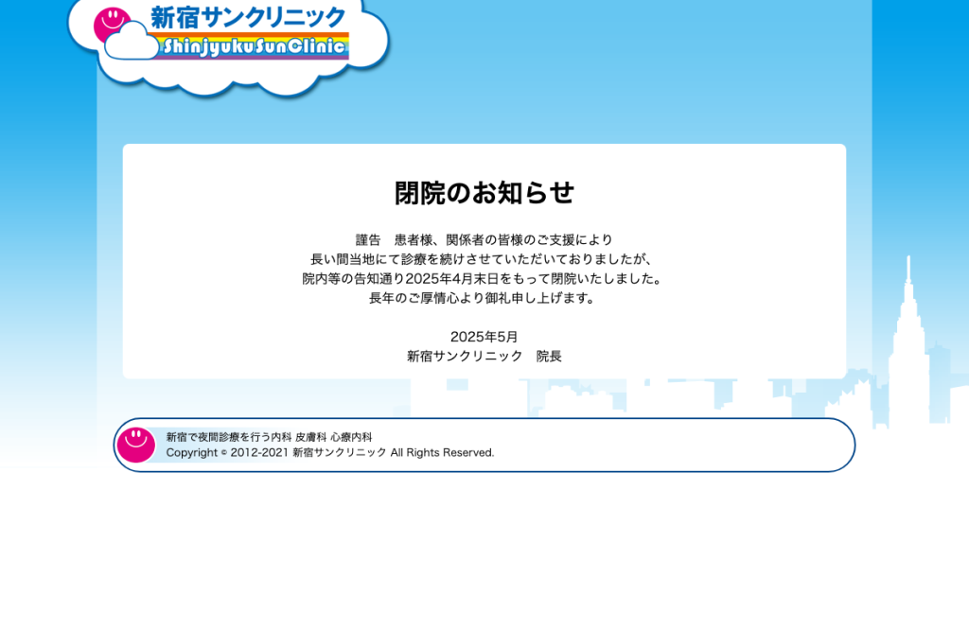The image size is (969, 630).
Task: Open the 新宿サンクリニック logo title text
Action: tap(248, 17)
